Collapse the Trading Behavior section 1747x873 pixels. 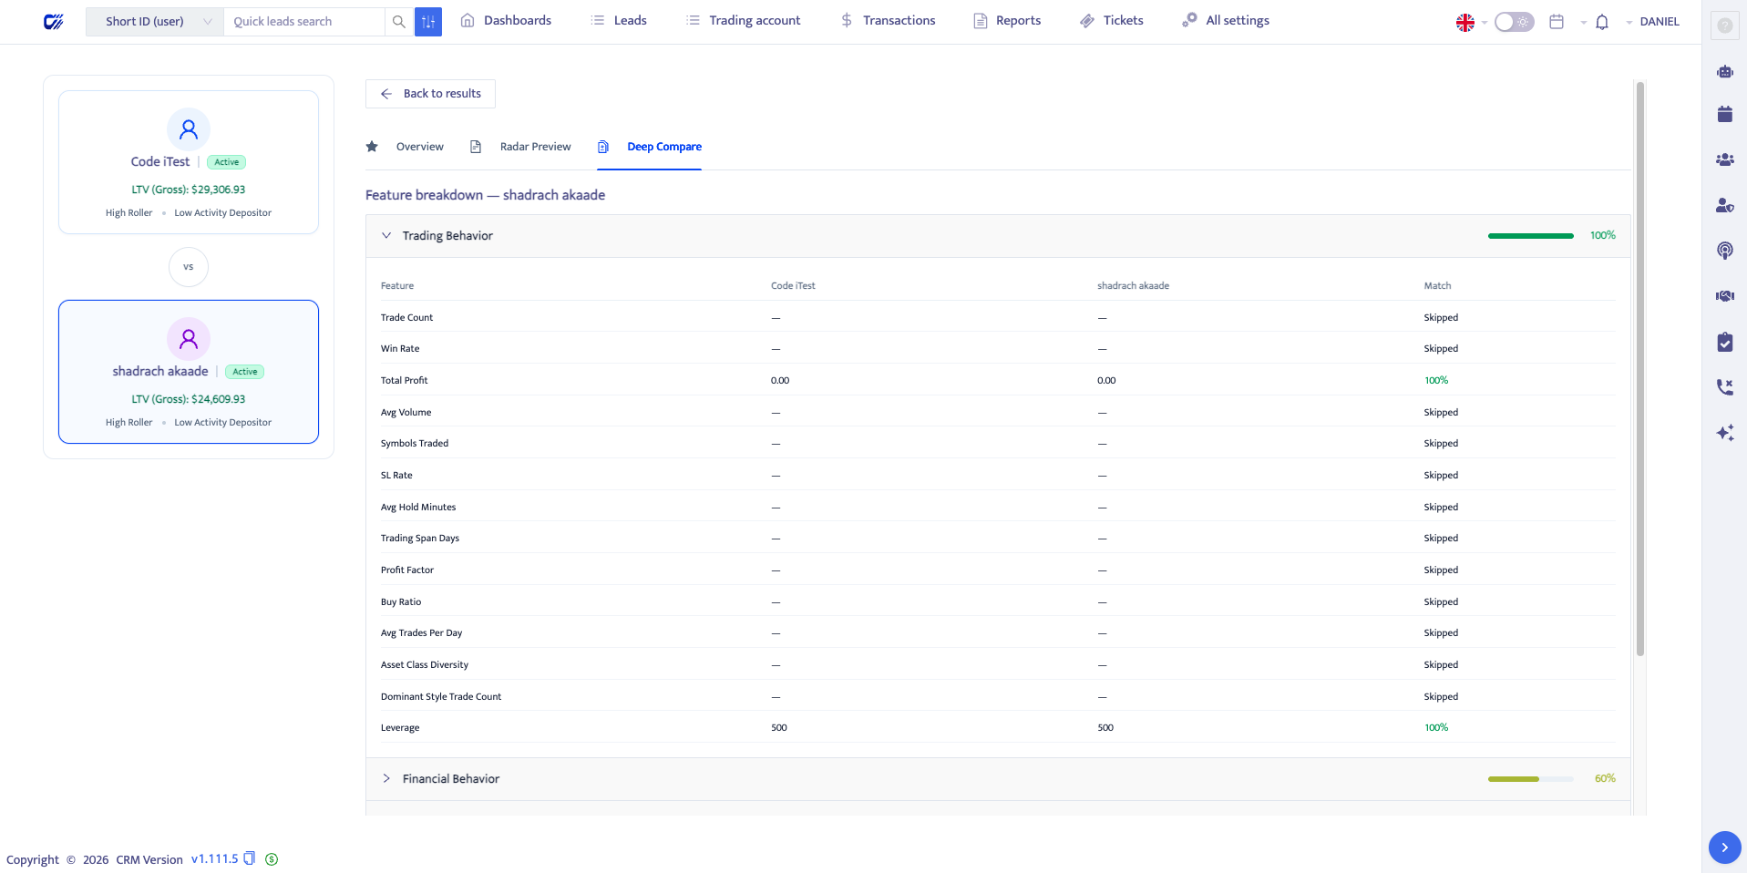tap(386, 235)
